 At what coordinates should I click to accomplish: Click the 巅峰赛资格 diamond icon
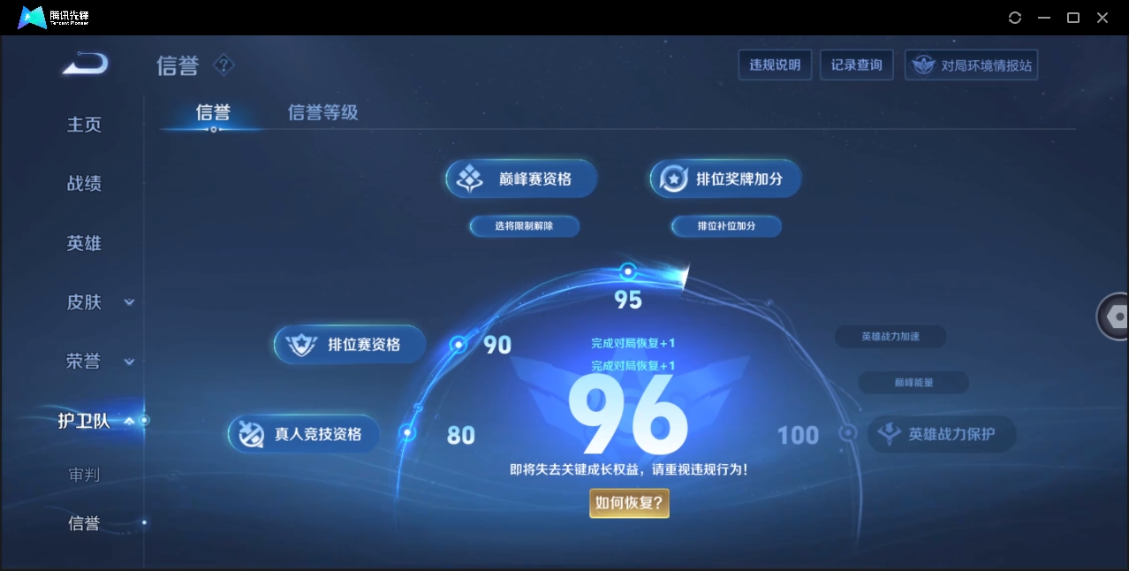coord(469,179)
